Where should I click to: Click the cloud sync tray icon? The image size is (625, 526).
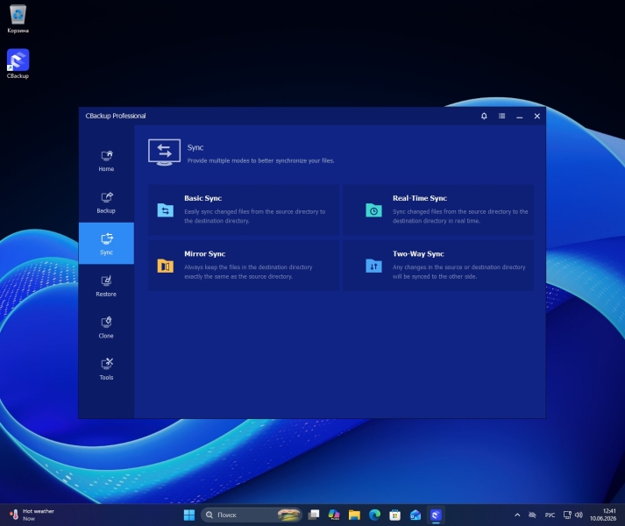tap(532, 515)
